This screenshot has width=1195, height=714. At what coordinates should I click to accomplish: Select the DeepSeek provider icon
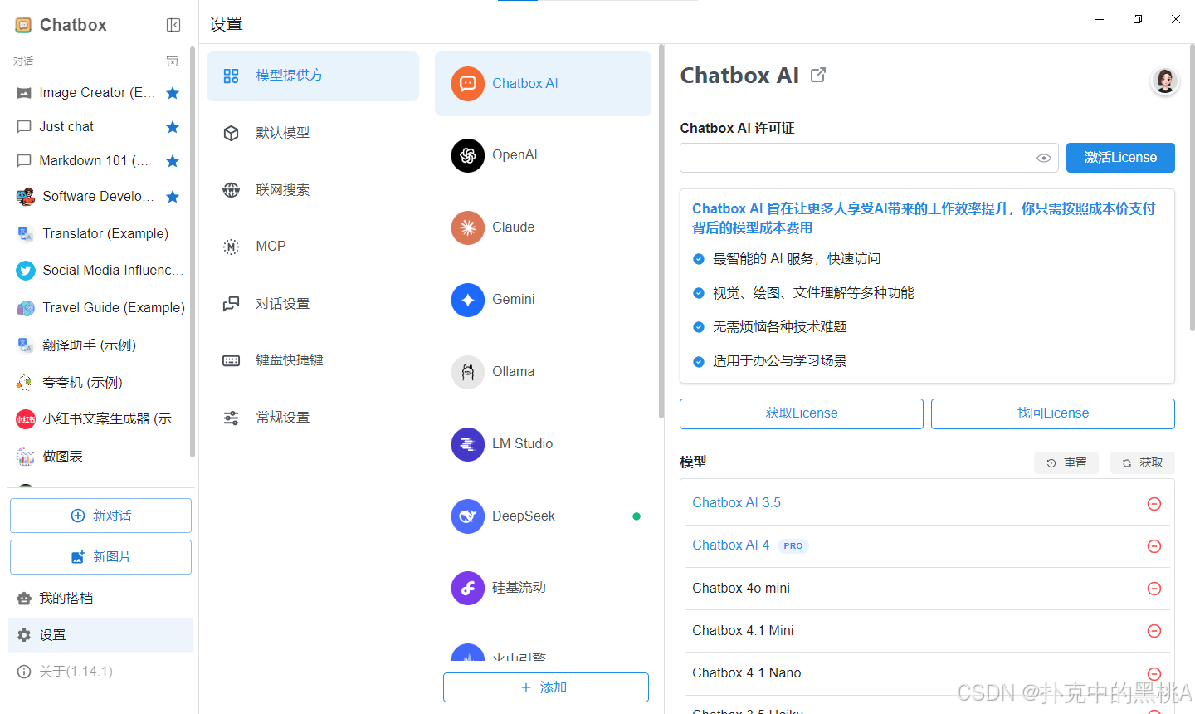[468, 516]
